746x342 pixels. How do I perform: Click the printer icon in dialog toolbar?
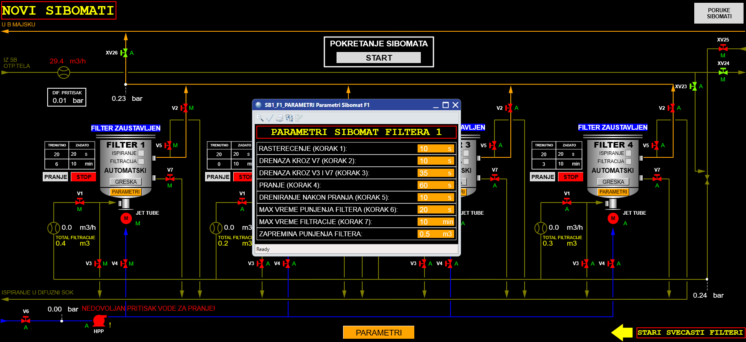[280, 118]
